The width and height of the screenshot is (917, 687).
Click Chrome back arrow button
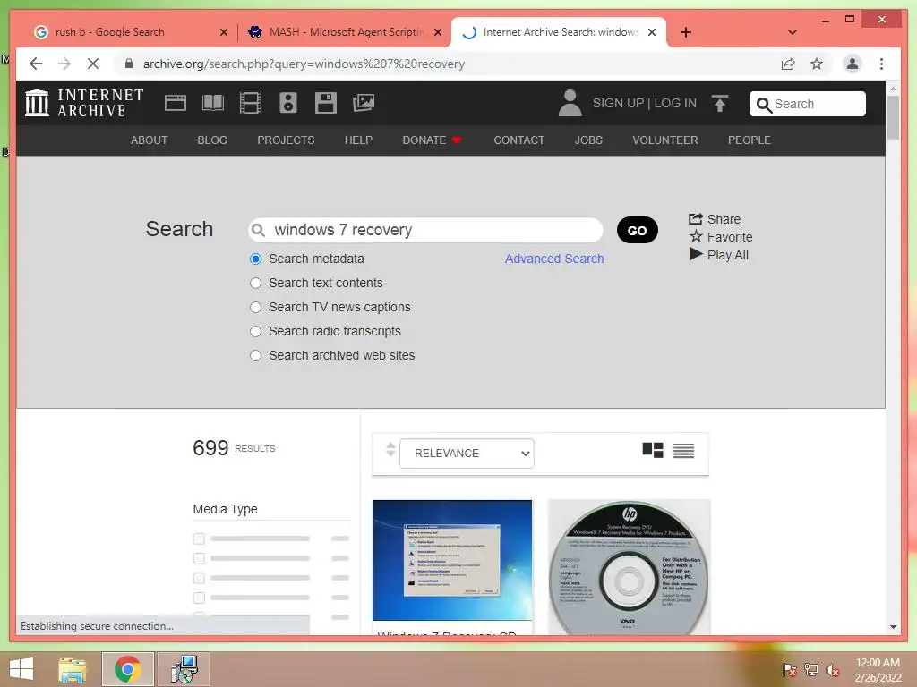coord(36,64)
